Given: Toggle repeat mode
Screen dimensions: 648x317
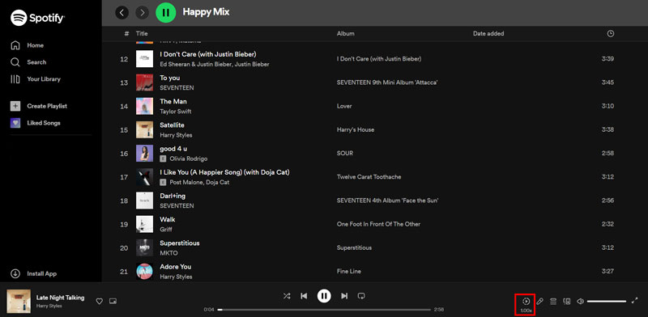Looking at the screenshot, I should [361, 295].
